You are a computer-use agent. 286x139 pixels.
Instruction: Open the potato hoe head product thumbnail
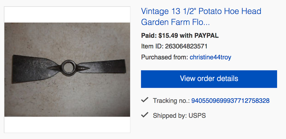(67, 69)
